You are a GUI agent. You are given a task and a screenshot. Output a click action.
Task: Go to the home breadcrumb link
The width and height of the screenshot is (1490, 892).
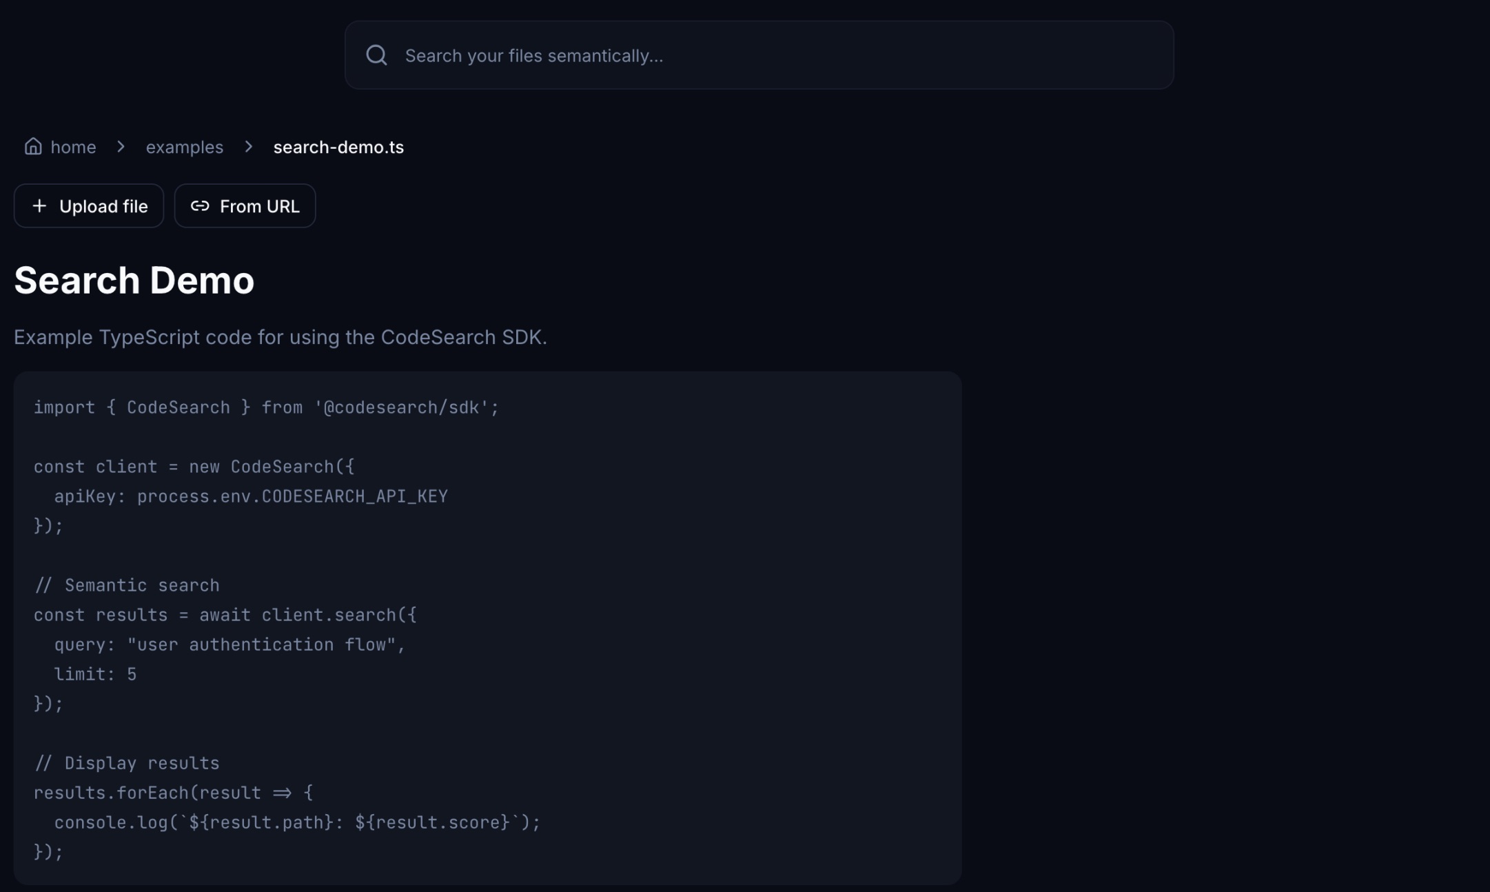(x=73, y=147)
